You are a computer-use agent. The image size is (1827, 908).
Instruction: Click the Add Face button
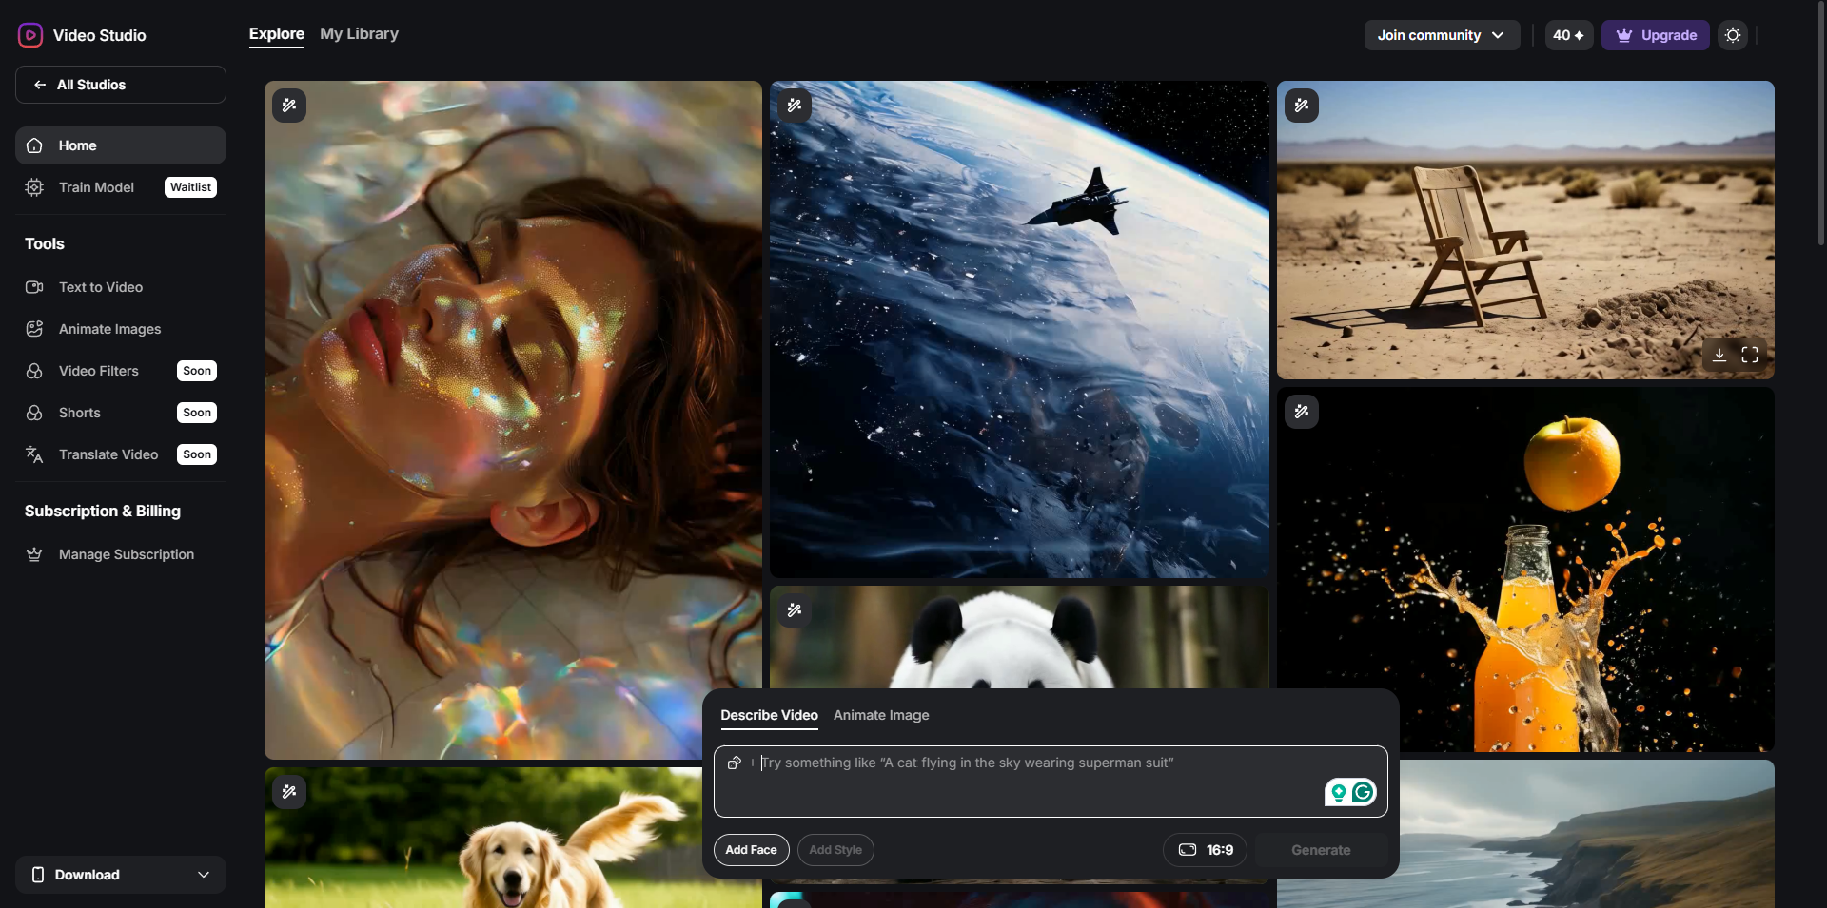[x=751, y=850]
